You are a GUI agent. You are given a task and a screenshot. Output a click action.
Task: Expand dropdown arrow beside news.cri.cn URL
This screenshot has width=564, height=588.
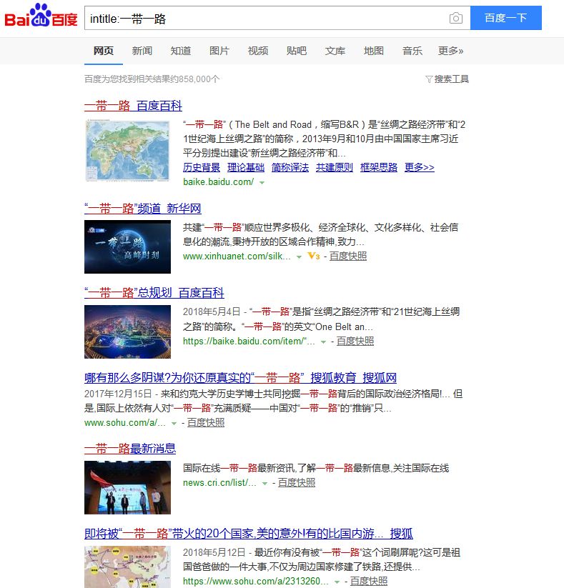264,484
